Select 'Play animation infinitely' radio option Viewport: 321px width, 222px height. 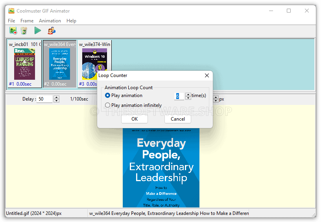click(x=108, y=105)
